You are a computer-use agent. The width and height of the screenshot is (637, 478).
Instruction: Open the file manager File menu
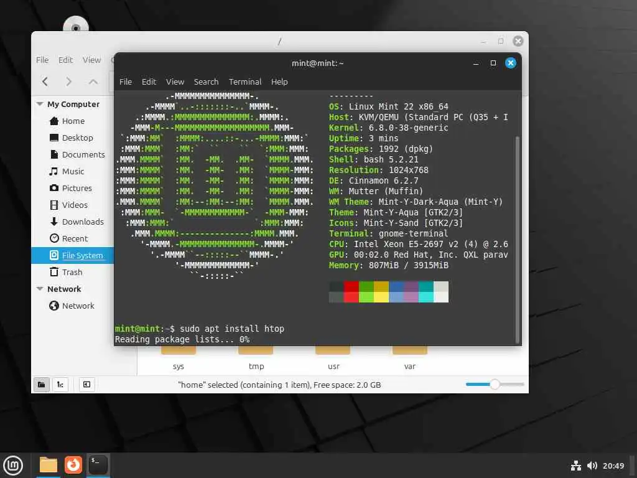(x=42, y=60)
